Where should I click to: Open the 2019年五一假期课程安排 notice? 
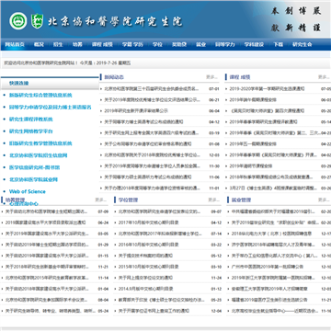253,143
